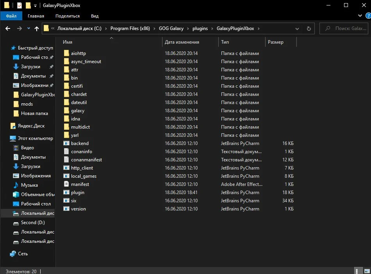Sort by the Размер column header
This screenshot has width=371, height=274.
pyautogui.click(x=275, y=42)
